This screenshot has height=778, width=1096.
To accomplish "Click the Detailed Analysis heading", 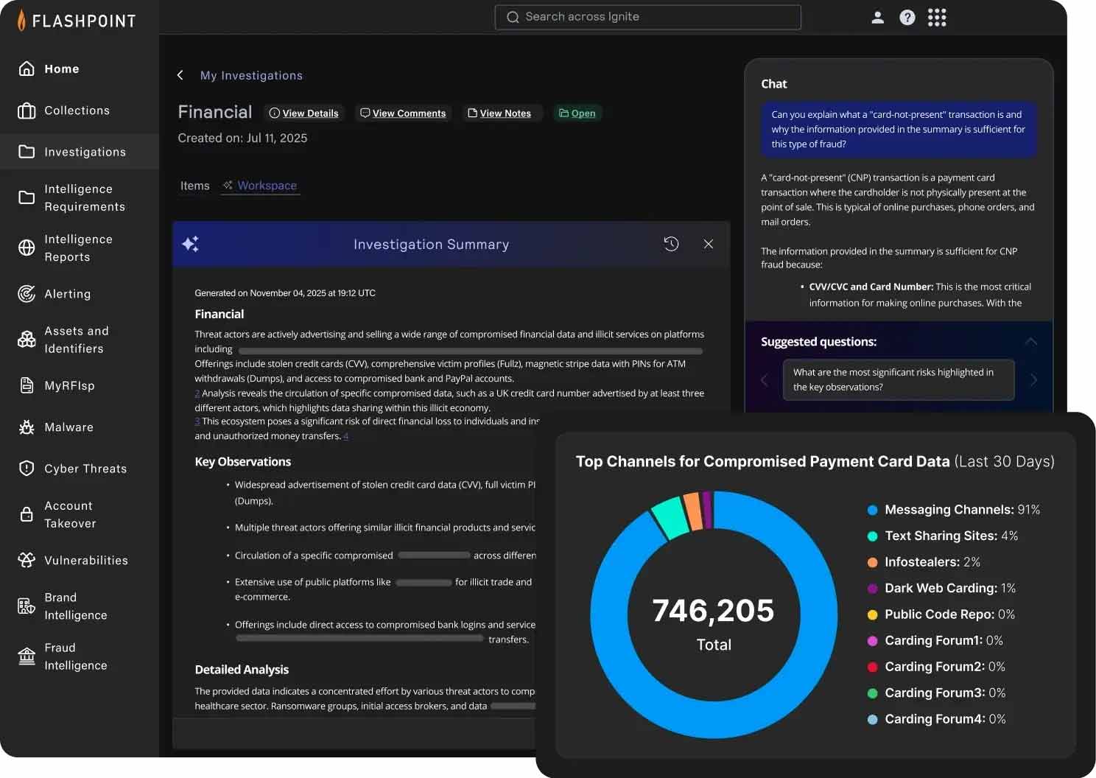I will click(242, 670).
